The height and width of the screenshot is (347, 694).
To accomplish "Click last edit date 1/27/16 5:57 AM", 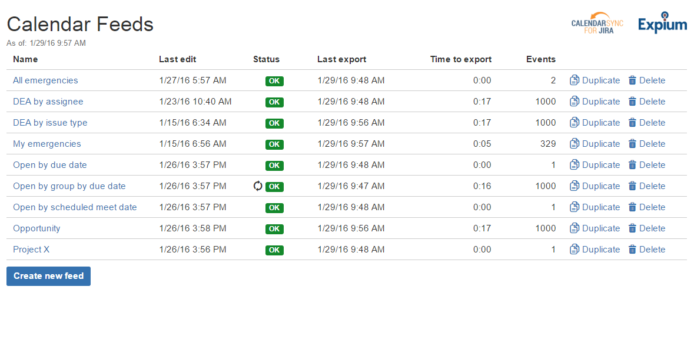I will (192, 80).
